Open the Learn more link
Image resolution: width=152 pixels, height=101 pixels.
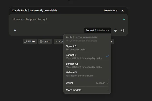pyautogui.click(x=110, y=10)
